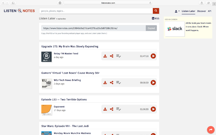
Task: Share the Gamers' Virtual 'Loot Boxes' episode
Action: (x=112, y=83)
